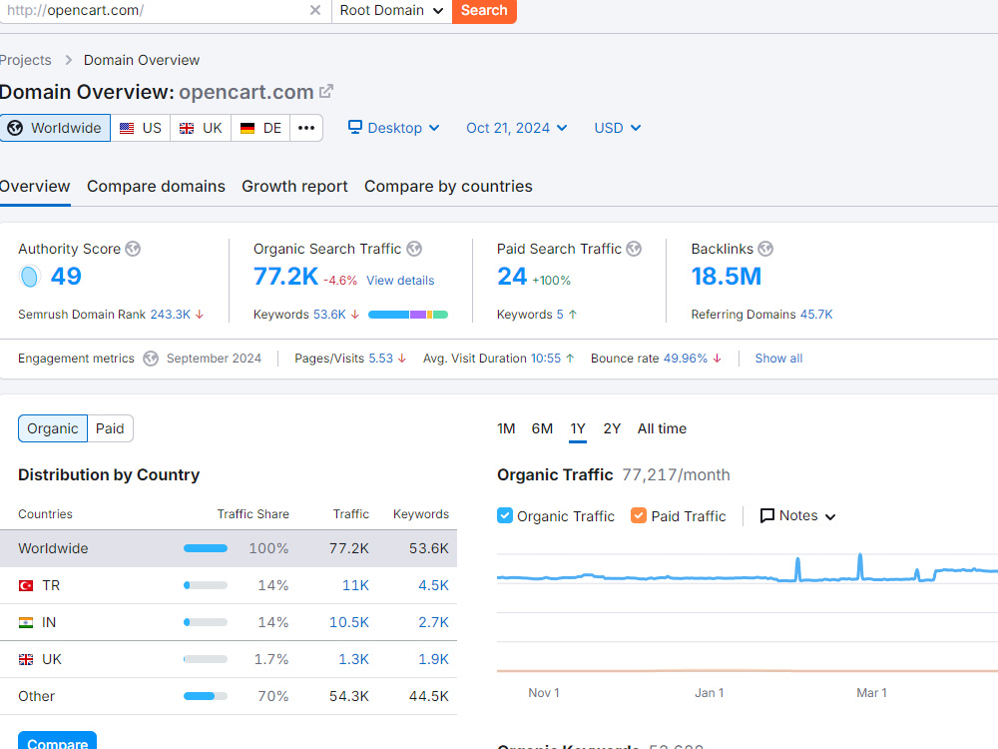This screenshot has height=749, width=998.
Task: Select the 6M time range
Action: coord(542,428)
